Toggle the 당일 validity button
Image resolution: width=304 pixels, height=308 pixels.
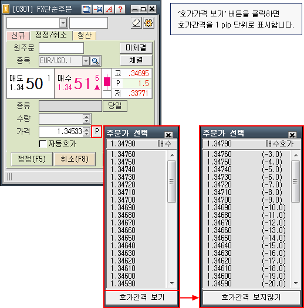115,106
